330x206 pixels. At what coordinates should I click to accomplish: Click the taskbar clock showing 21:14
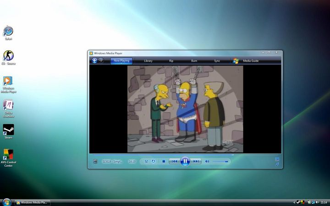click(324, 202)
